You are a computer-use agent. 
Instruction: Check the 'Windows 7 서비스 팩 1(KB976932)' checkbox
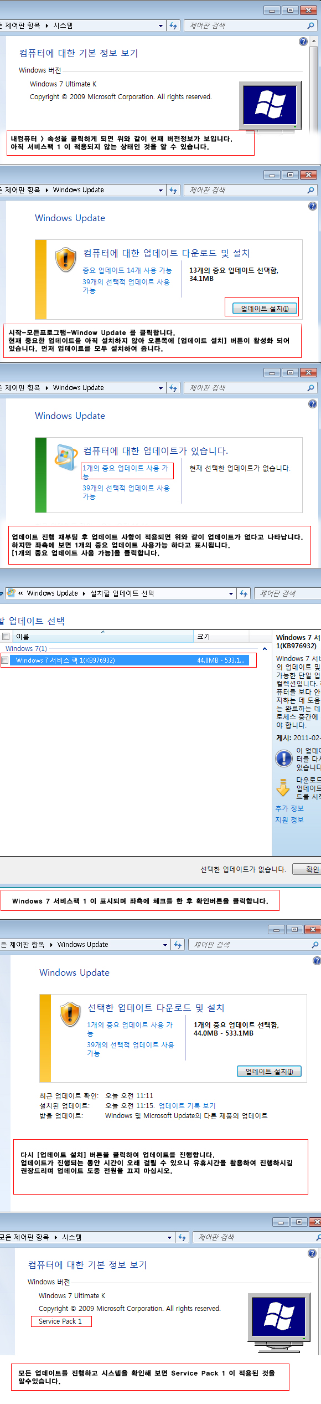click(5, 660)
